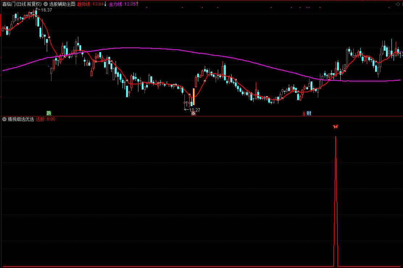This screenshot has width=403, height=268.
Task: Click the 选股: 0.00 value label
Action: [x=46, y=119]
